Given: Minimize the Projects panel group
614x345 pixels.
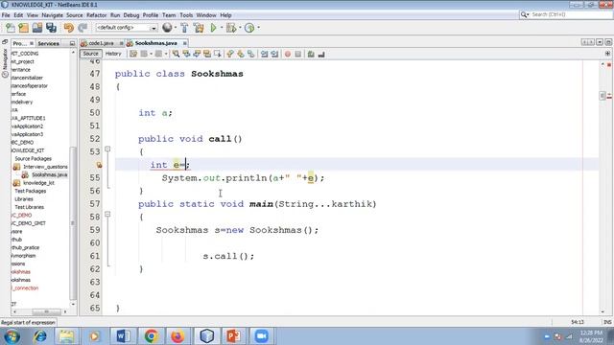Looking at the screenshot, I should (x=72, y=43).
